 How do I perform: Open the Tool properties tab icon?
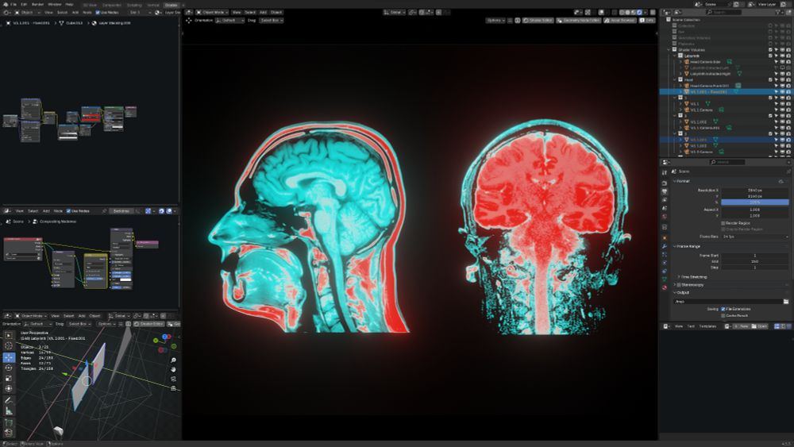pos(665,172)
